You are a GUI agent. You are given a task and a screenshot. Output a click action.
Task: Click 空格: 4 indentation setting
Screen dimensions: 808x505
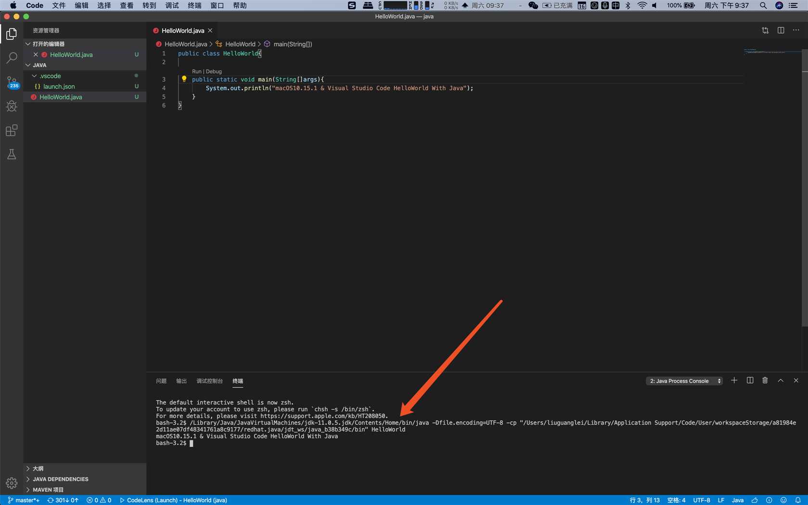[676, 500]
